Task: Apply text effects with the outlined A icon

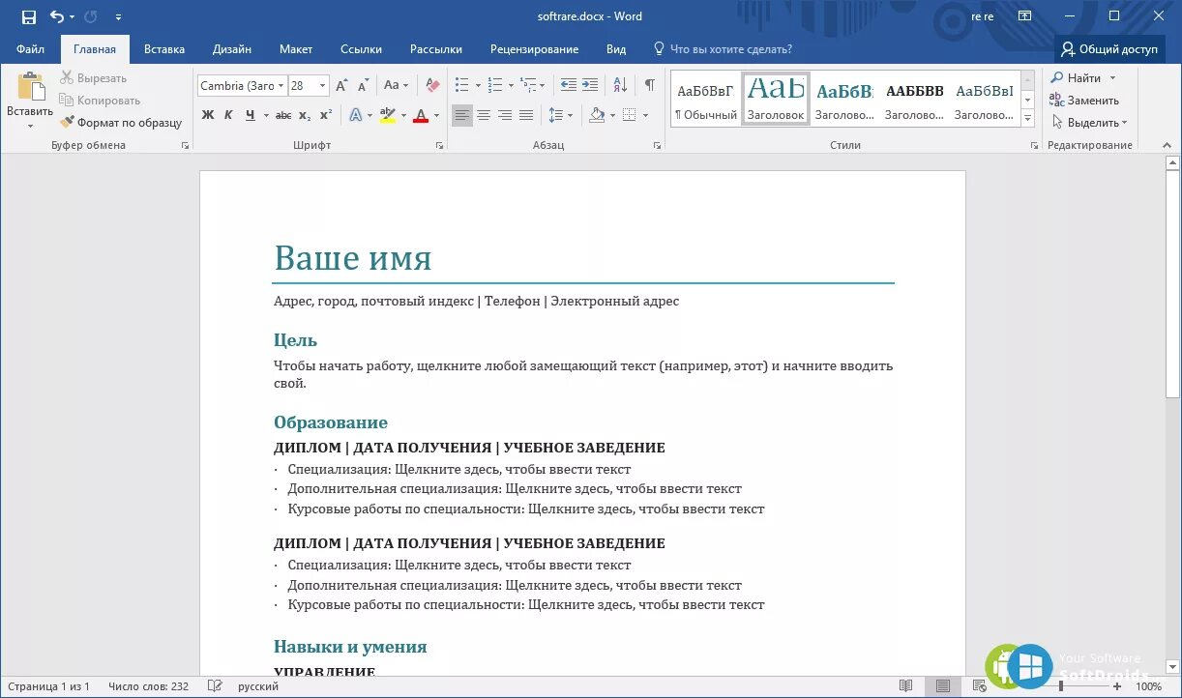Action: [355, 115]
